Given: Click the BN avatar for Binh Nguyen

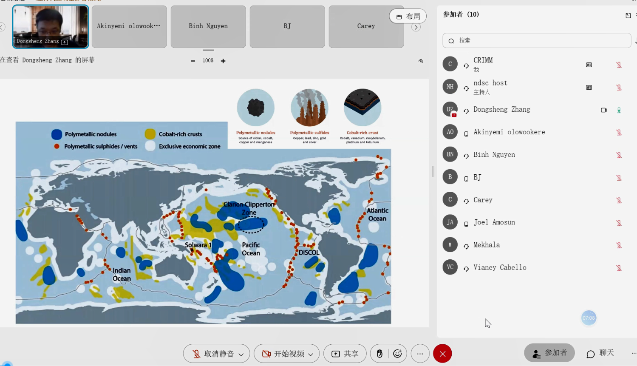Looking at the screenshot, I should [450, 154].
